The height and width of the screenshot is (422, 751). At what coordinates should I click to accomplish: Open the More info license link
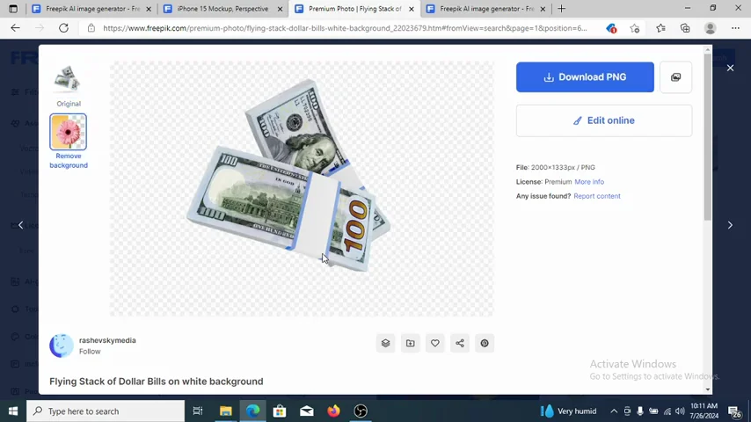[589, 181]
